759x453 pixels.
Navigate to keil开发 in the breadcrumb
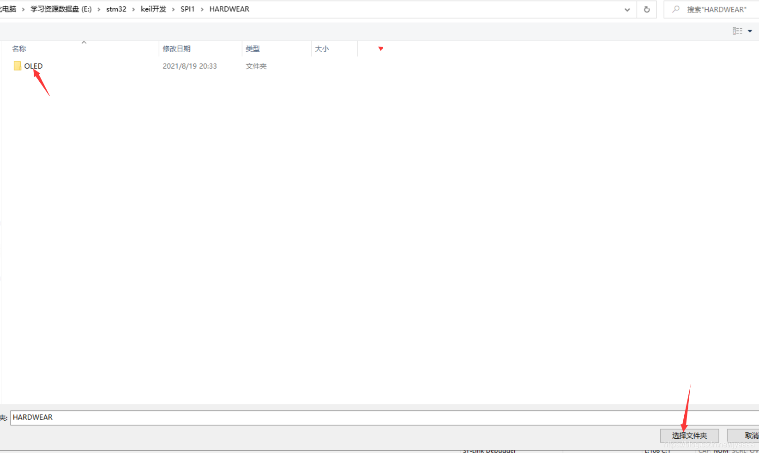(x=153, y=9)
